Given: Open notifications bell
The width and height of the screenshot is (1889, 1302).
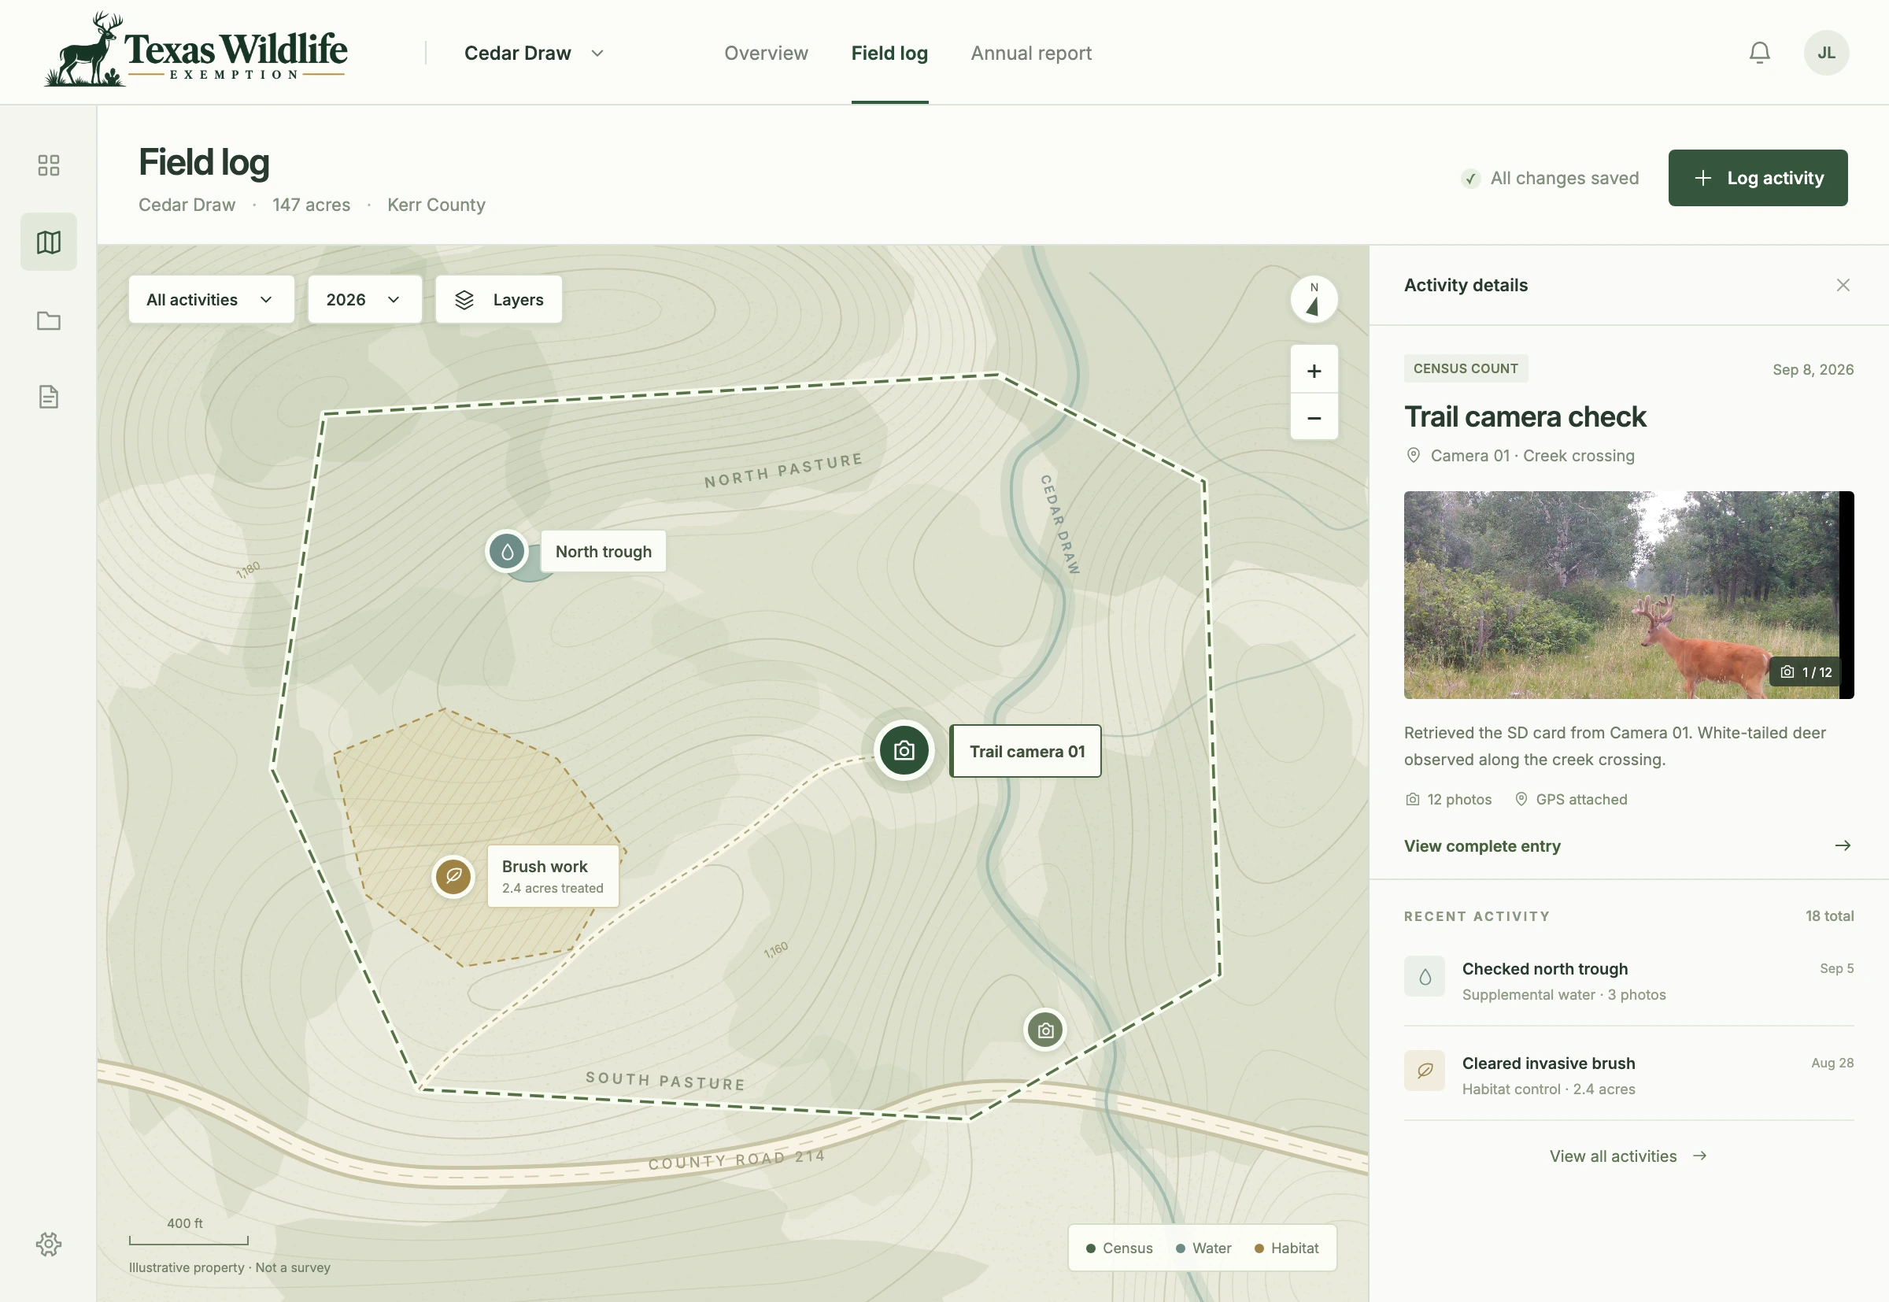Looking at the screenshot, I should (1759, 53).
